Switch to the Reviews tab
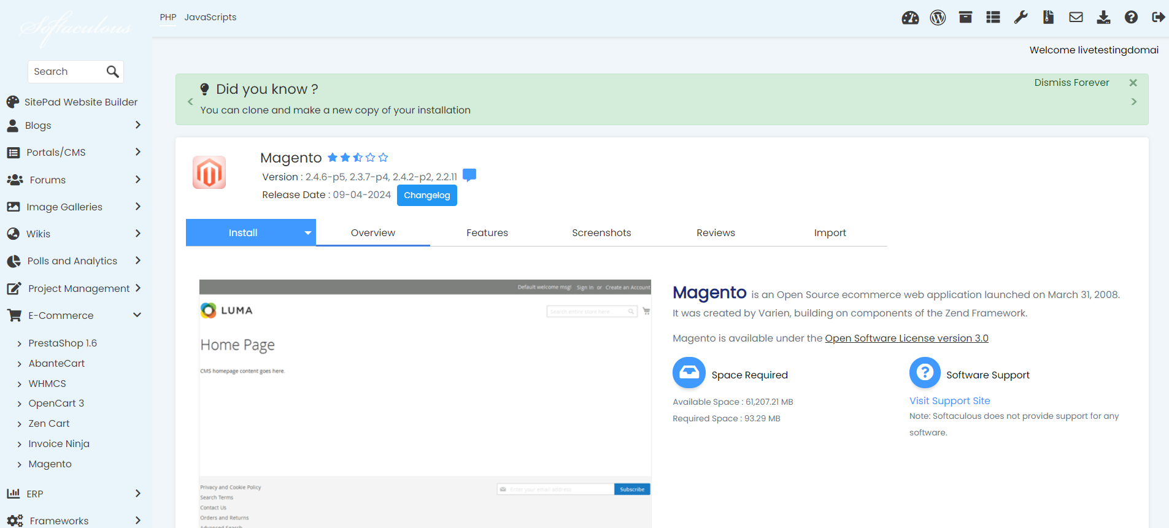Image resolution: width=1169 pixels, height=528 pixels. [716, 233]
